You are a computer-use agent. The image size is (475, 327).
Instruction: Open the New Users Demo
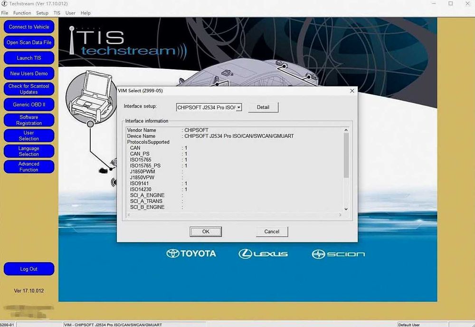click(x=29, y=73)
